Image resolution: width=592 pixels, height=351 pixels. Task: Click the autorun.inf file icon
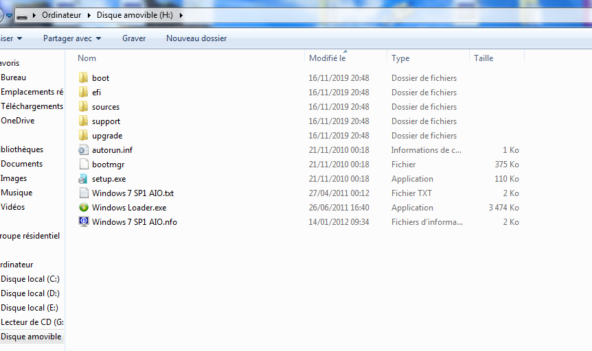coord(84,150)
